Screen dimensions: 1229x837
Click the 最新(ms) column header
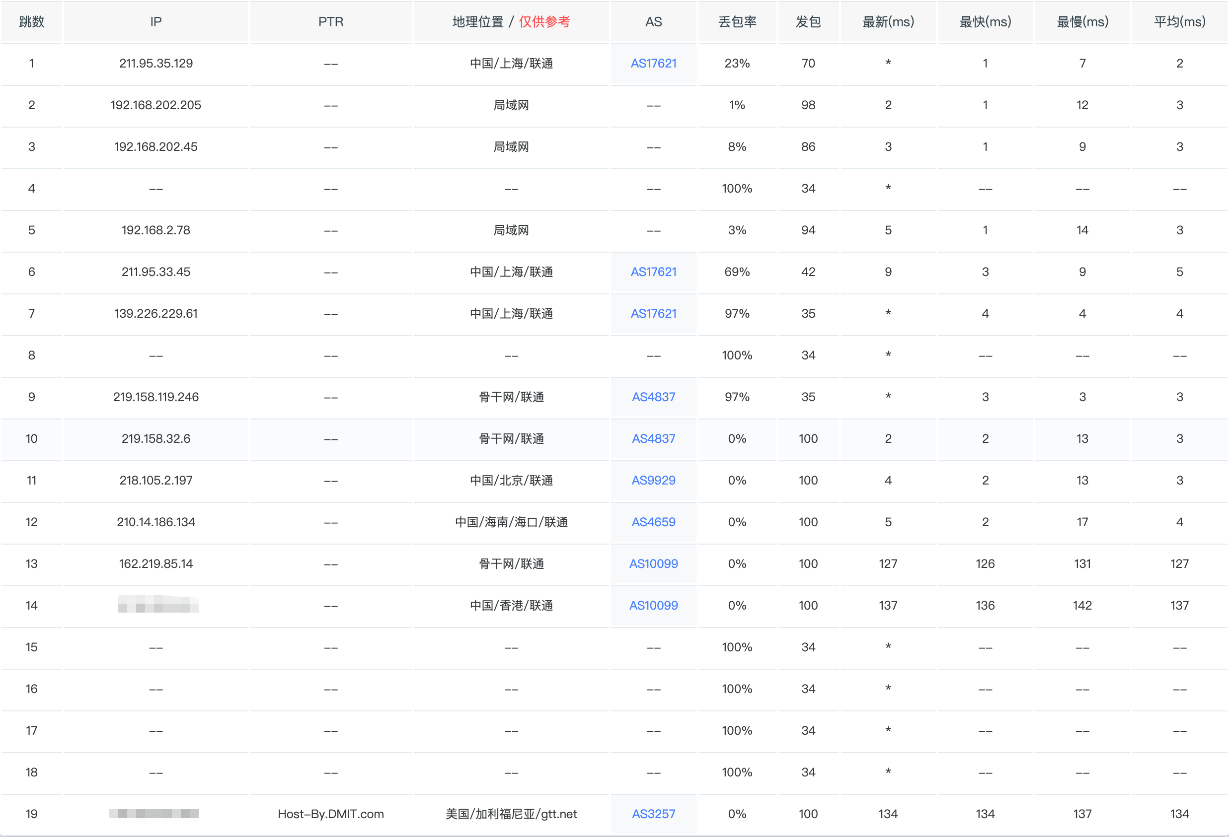coord(888,22)
